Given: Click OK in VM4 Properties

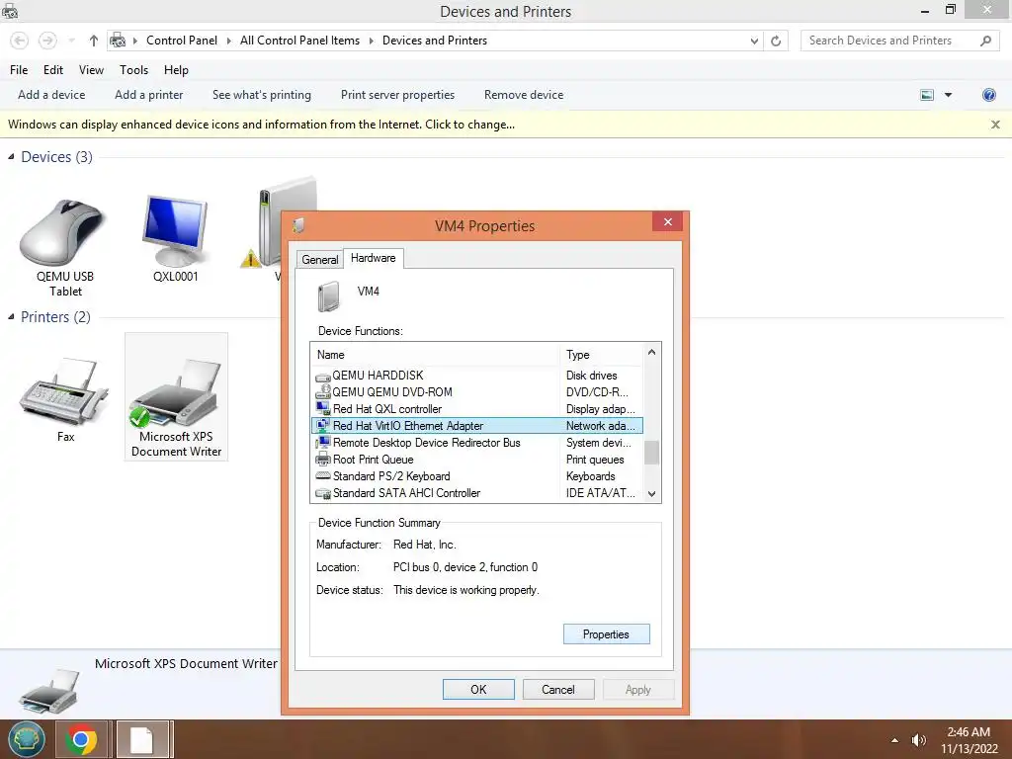Looking at the screenshot, I should point(478,689).
